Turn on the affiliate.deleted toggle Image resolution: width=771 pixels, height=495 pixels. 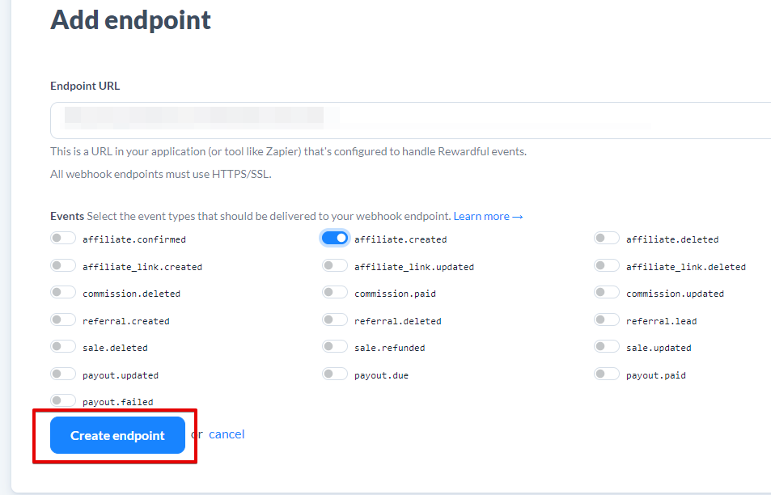point(606,239)
